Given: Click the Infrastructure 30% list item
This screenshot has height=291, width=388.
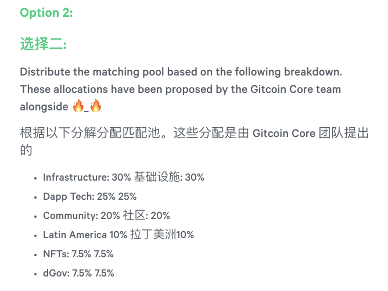Looking at the screenshot, I should (x=124, y=177).
